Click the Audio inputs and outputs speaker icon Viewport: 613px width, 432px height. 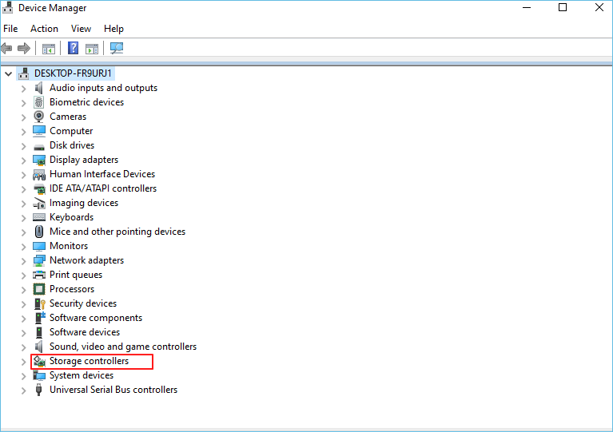(38, 88)
